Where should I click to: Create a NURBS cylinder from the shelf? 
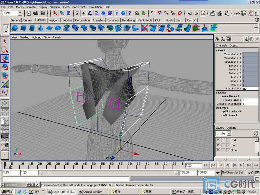tap(32, 28)
